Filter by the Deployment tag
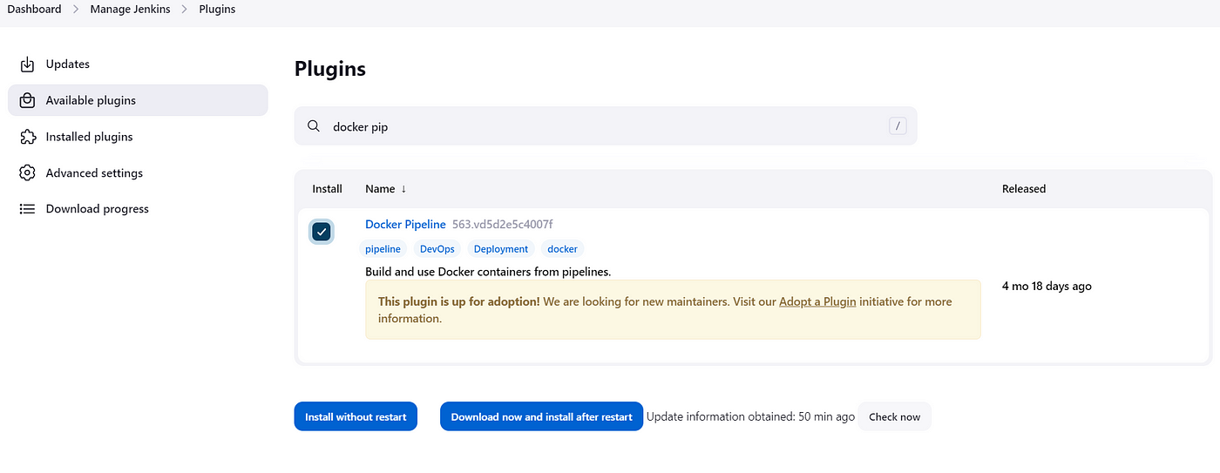This screenshot has width=1220, height=473. pyautogui.click(x=501, y=249)
